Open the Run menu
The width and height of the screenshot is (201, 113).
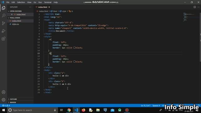[40, 2]
